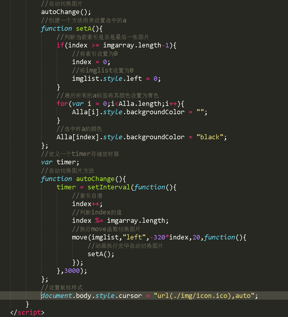288x317 pixels.
Task: Click the 'timer = setInterval(function(){' line
Action: point(117,187)
